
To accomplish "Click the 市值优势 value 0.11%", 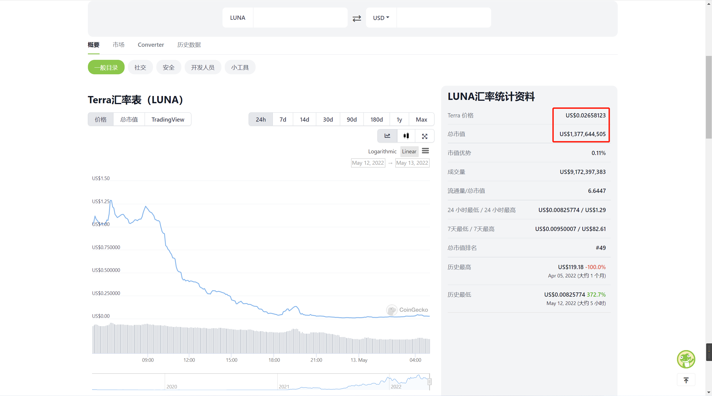I will click(599, 153).
